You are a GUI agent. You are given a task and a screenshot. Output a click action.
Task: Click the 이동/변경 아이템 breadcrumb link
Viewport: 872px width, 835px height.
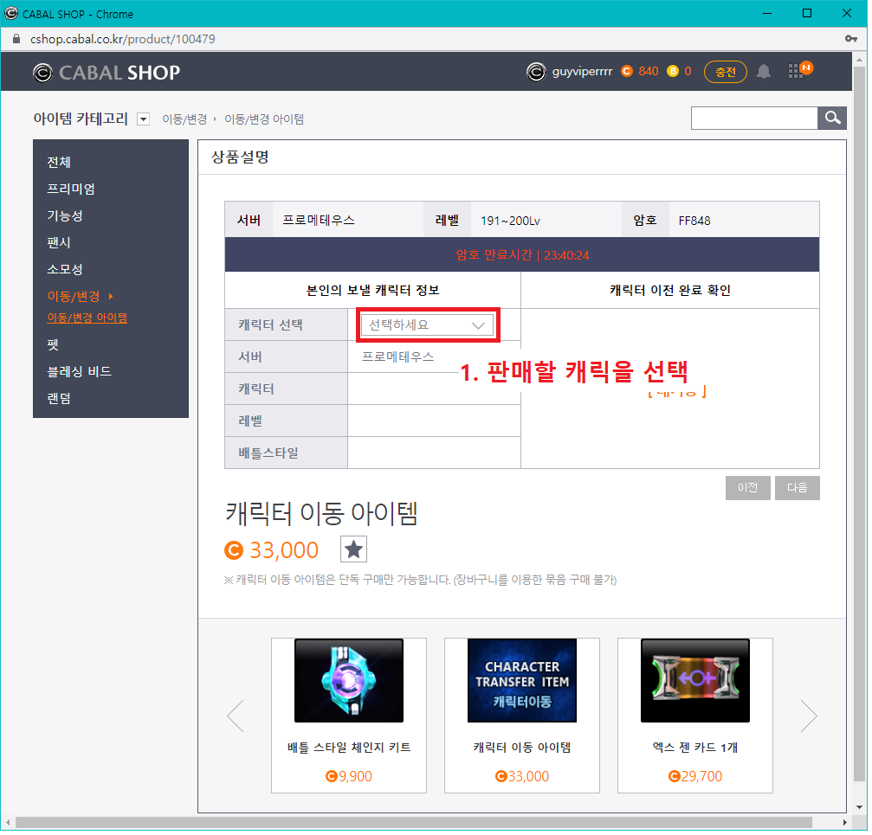tap(265, 119)
